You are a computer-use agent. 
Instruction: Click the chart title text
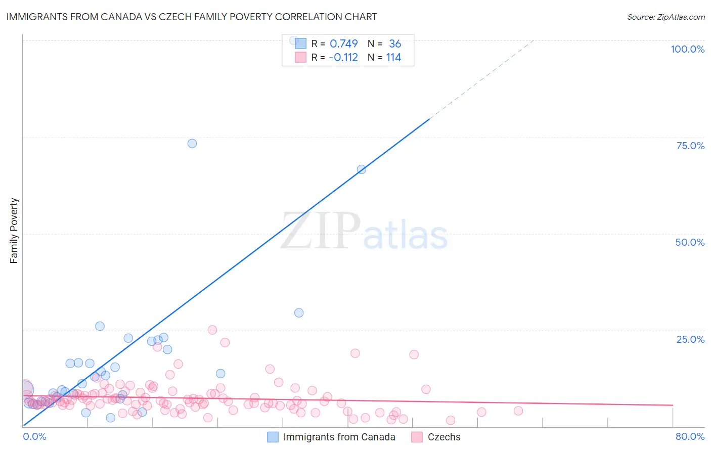(192, 17)
